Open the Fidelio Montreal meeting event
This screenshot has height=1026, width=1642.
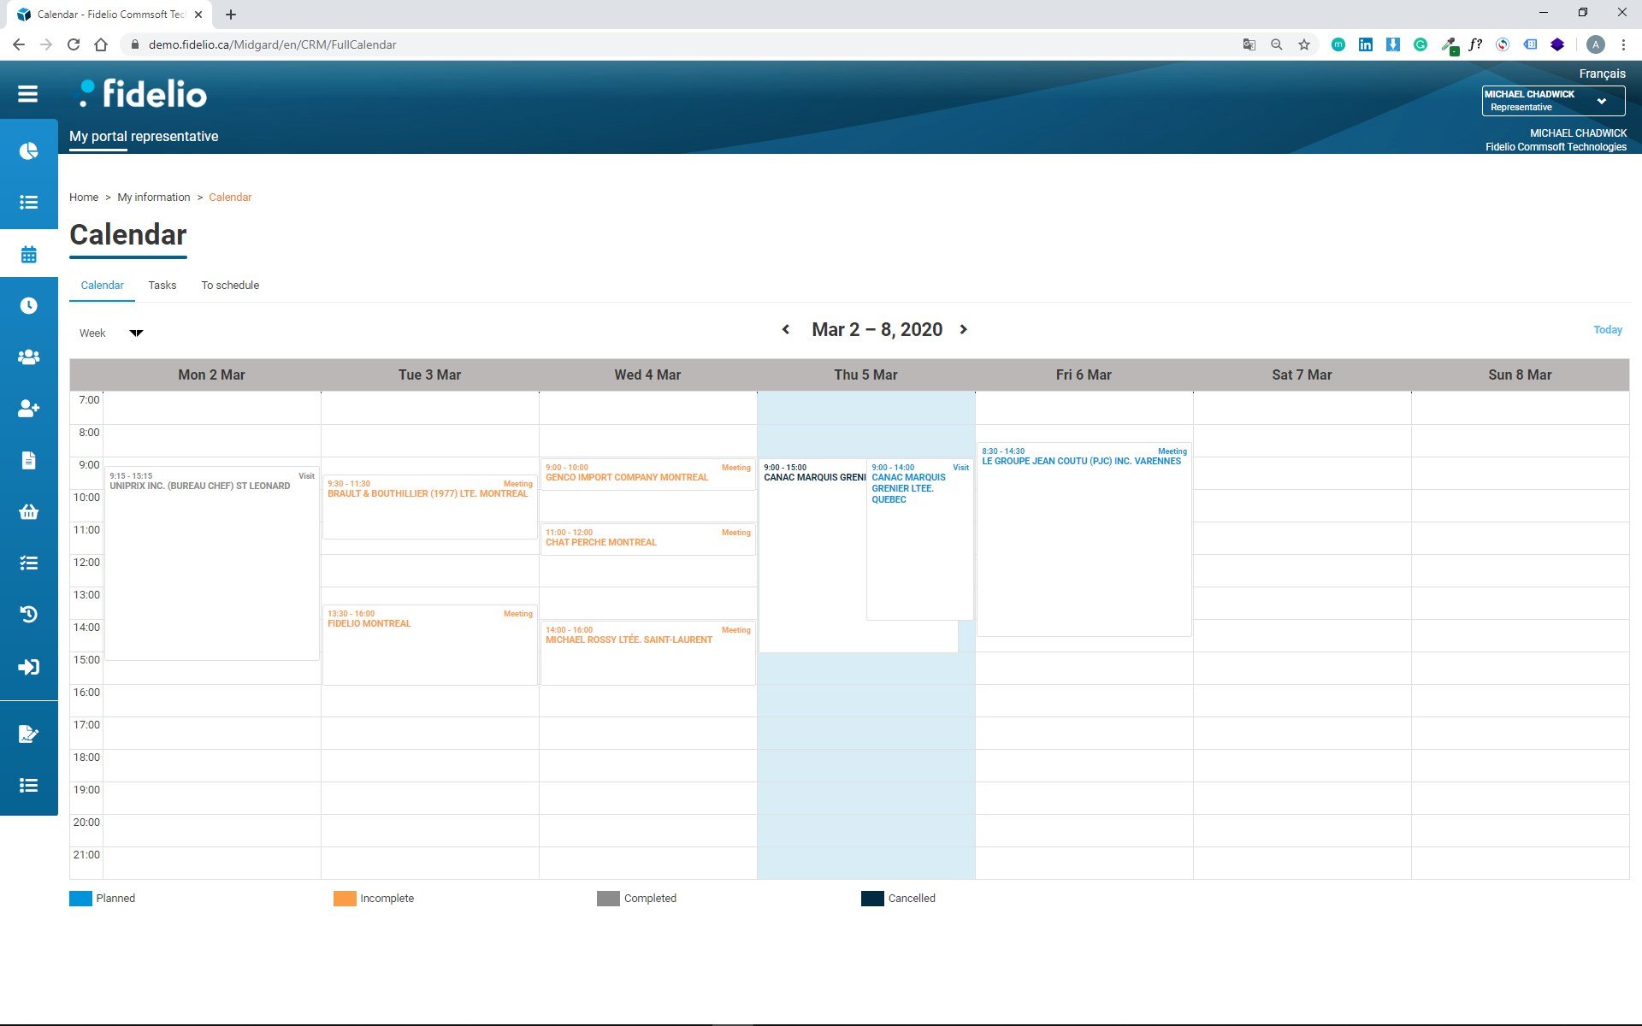(x=428, y=643)
